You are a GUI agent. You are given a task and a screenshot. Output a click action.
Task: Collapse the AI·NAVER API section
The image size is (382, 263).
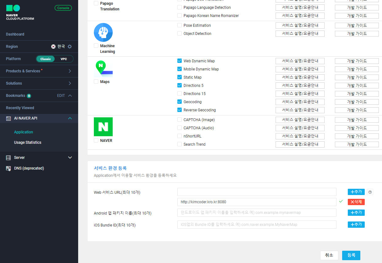[70, 118]
